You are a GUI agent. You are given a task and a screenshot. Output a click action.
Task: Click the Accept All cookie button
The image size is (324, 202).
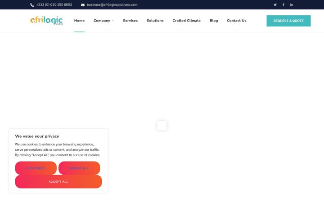coord(58,182)
